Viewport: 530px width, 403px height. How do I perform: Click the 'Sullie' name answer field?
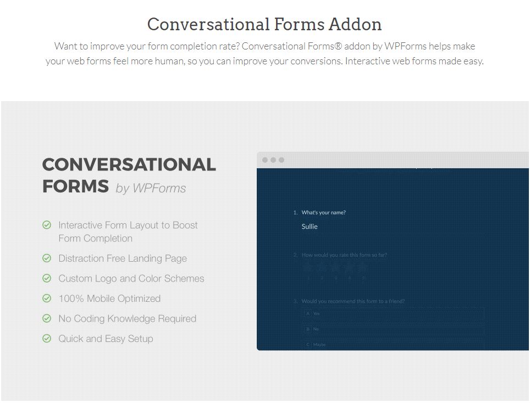click(310, 227)
